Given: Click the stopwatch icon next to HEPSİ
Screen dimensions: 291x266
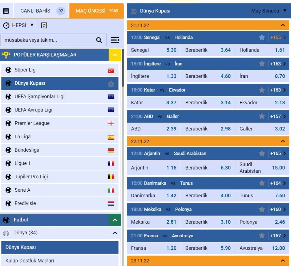Looking at the screenshot, I should click(x=6, y=26).
